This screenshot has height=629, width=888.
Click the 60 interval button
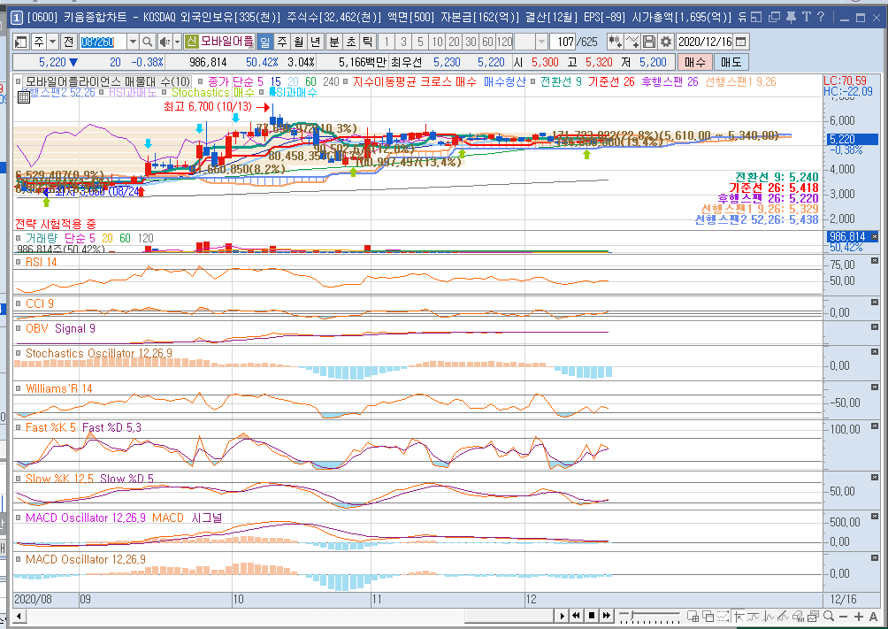487,42
